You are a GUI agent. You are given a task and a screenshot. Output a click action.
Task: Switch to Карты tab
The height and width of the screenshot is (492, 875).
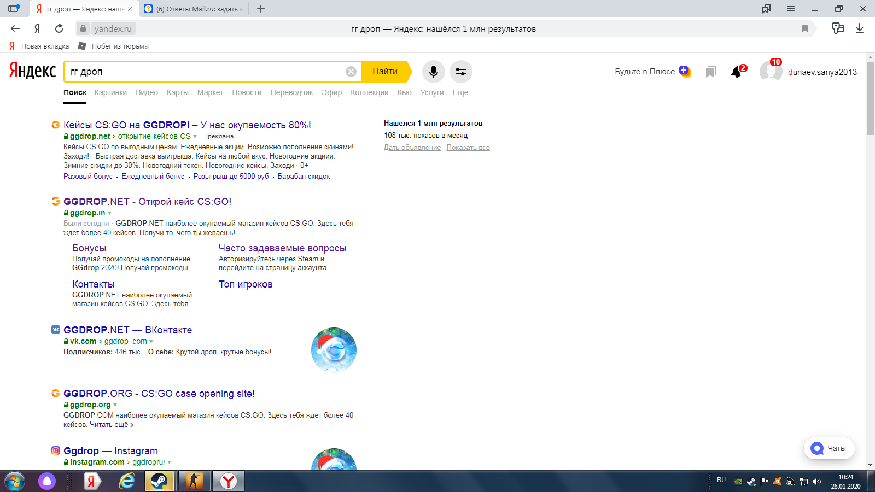point(178,92)
